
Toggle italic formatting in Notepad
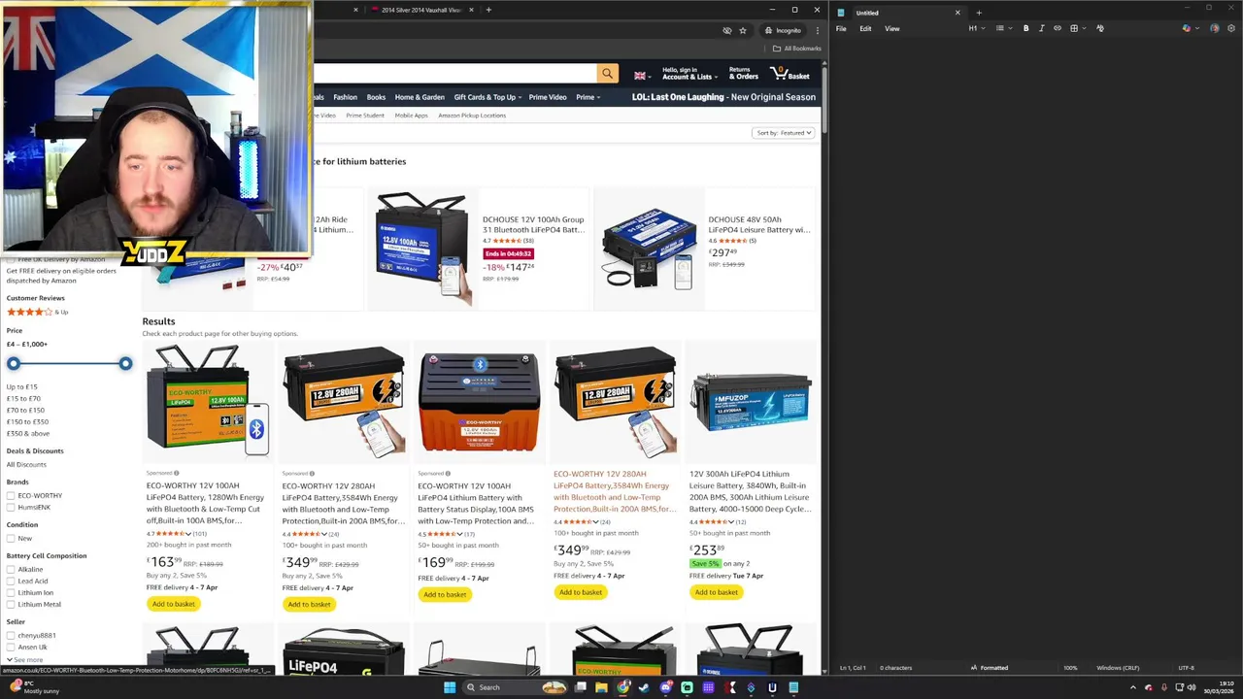(x=1041, y=28)
